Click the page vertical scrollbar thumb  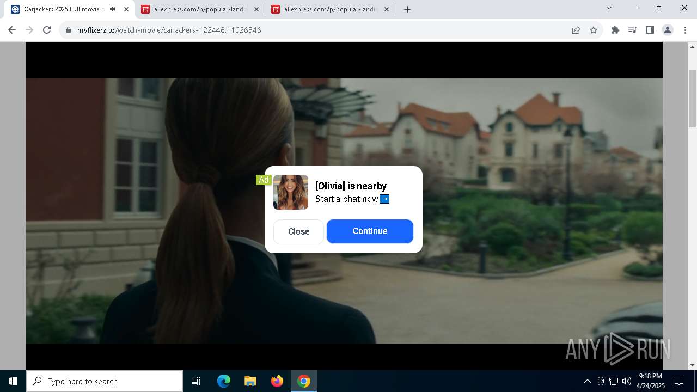[692, 99]
